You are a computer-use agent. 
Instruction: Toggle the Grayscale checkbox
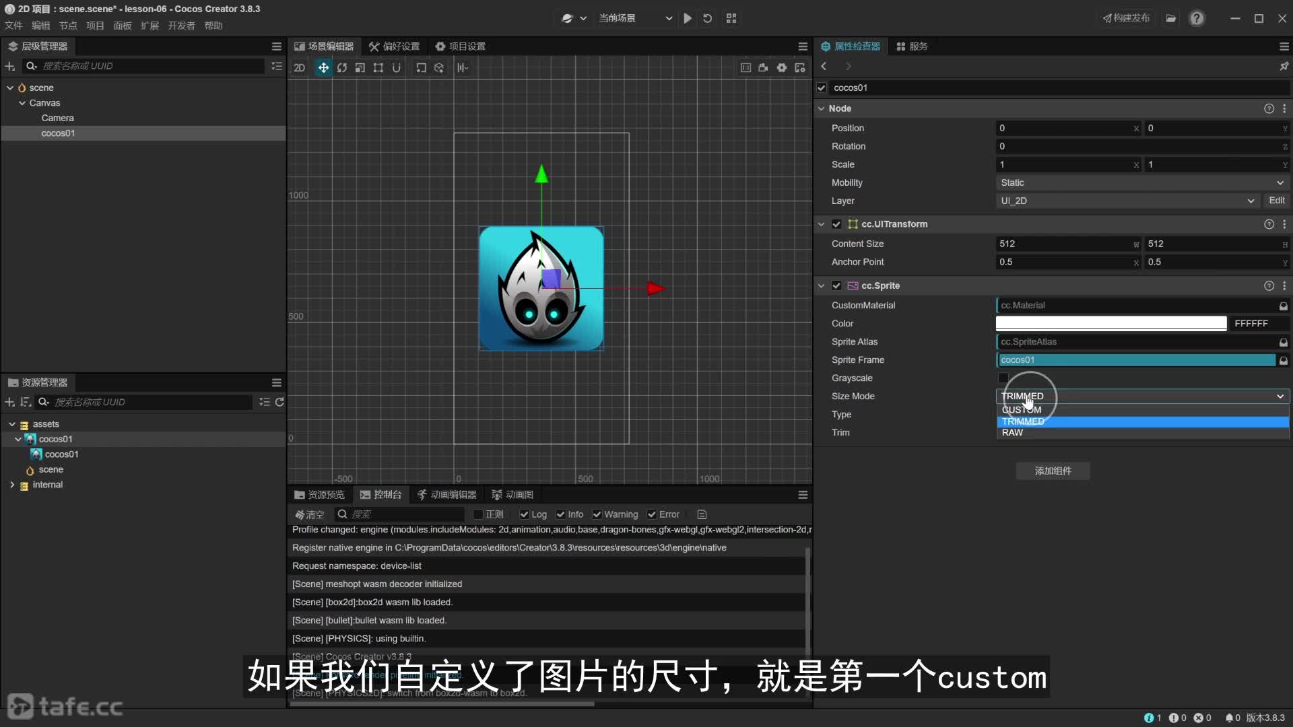click(1003, 378)
